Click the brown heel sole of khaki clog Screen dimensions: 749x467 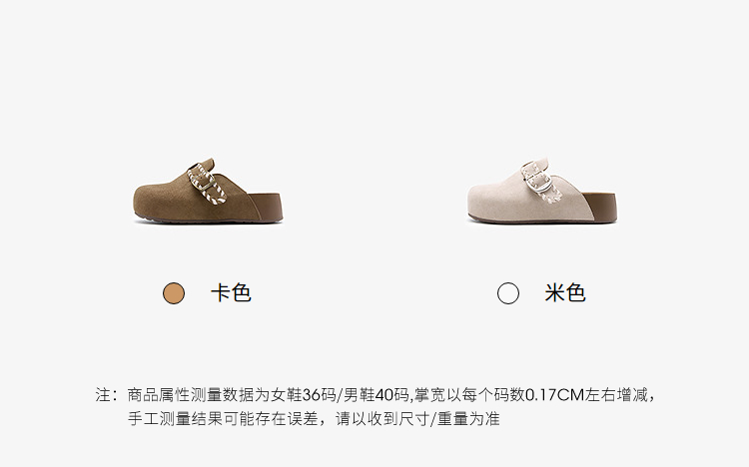[x=266, y=208]
